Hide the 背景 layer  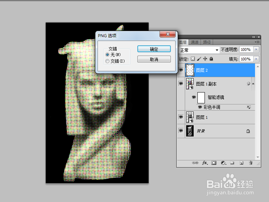tap(181, 131)
